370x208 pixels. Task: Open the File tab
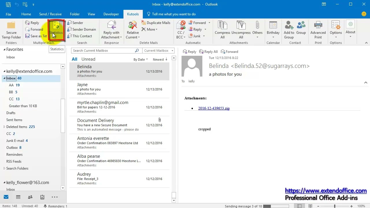[x=8, y=14]
